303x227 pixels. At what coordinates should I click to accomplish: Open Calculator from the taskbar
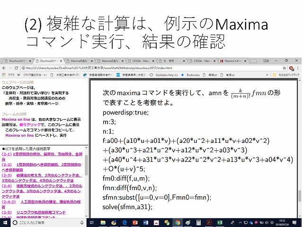[x=198, y=223]
